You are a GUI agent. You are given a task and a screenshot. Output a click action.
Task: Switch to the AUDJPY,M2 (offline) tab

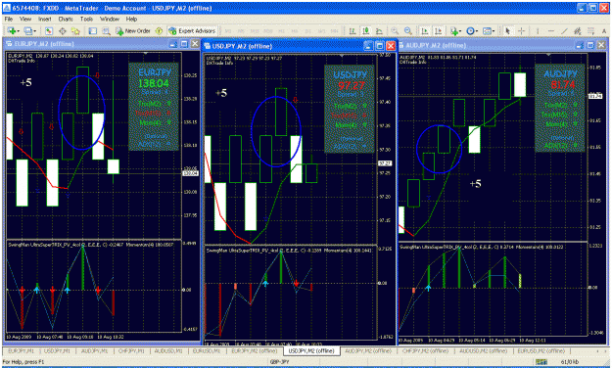[368, 351]
